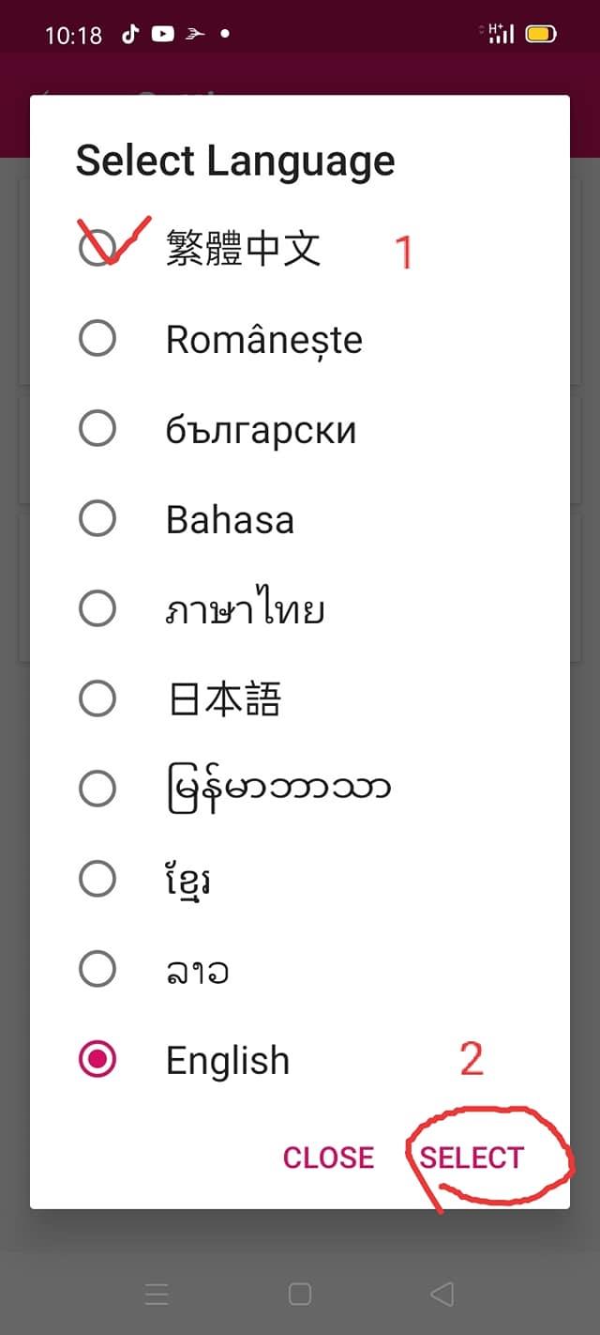
Task: Open recent apps menu icon
Action: [x=157, y=1296]
